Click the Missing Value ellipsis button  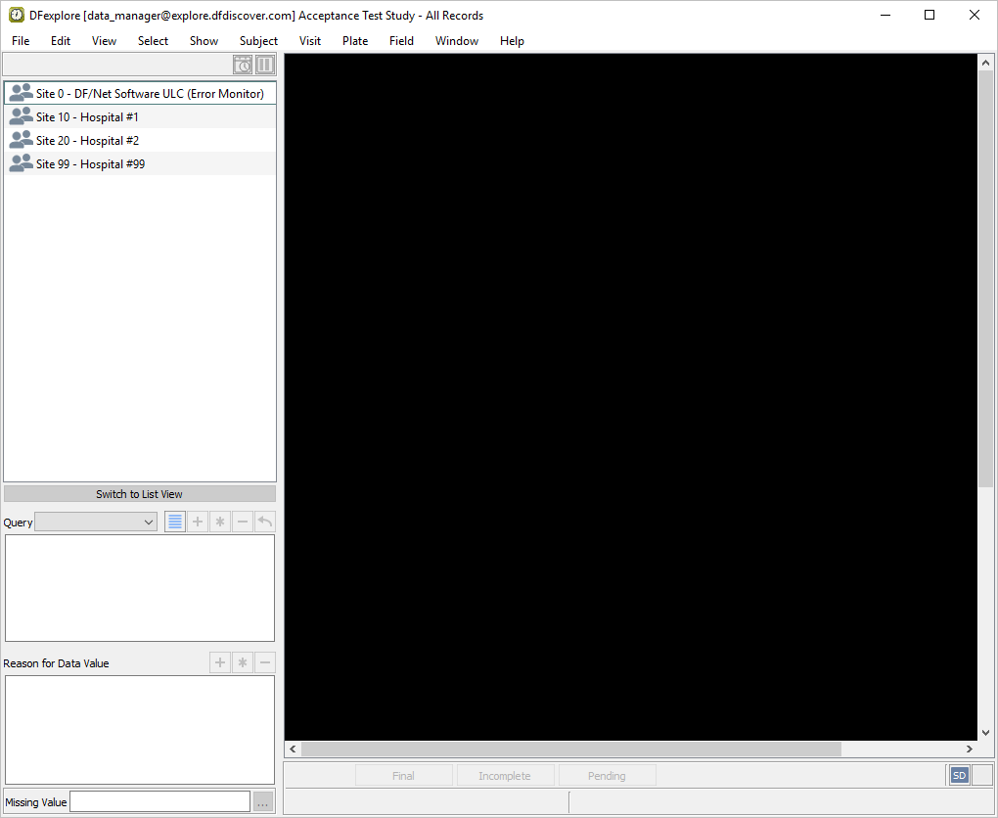[x=262, y=802]
